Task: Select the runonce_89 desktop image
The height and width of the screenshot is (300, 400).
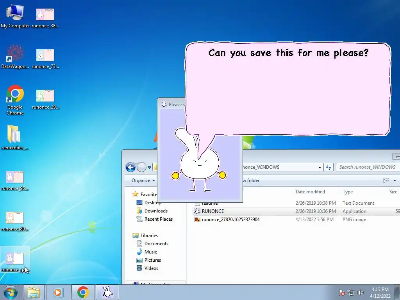Action: tap(15, 221)
